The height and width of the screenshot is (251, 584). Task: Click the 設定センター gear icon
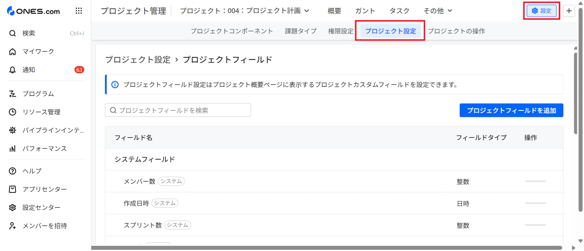[12, 207]
